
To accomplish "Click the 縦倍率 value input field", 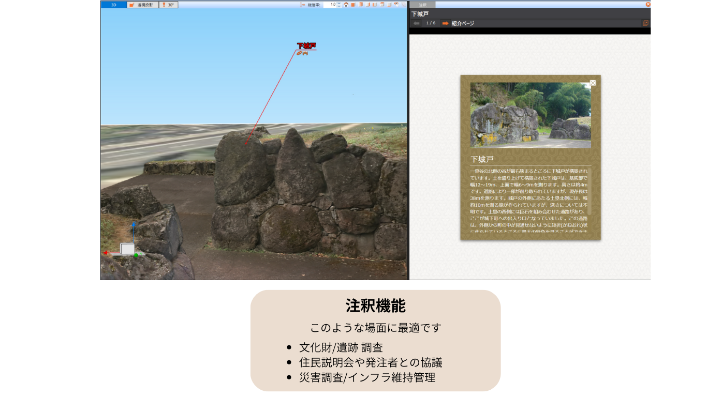I will (330, 5).
